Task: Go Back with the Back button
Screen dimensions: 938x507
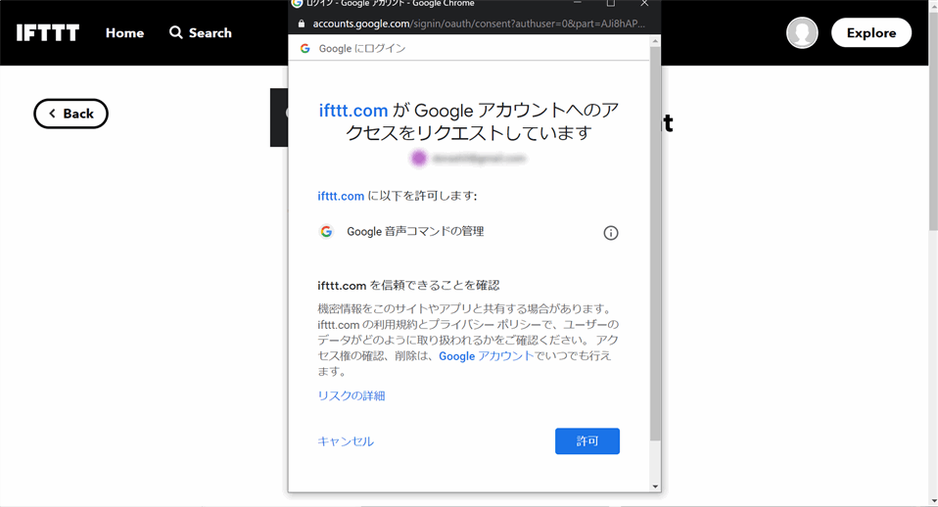Action: click(70, 114)
